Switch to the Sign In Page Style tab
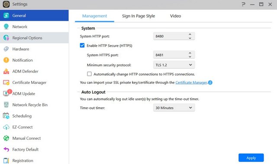The image size is (277, 164). click(x=138, y=16)
